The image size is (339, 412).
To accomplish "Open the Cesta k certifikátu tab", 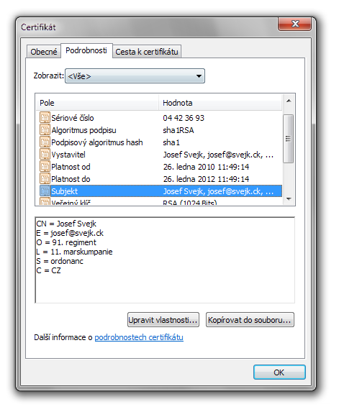I will pyautogui.click(x=147, y=52).
